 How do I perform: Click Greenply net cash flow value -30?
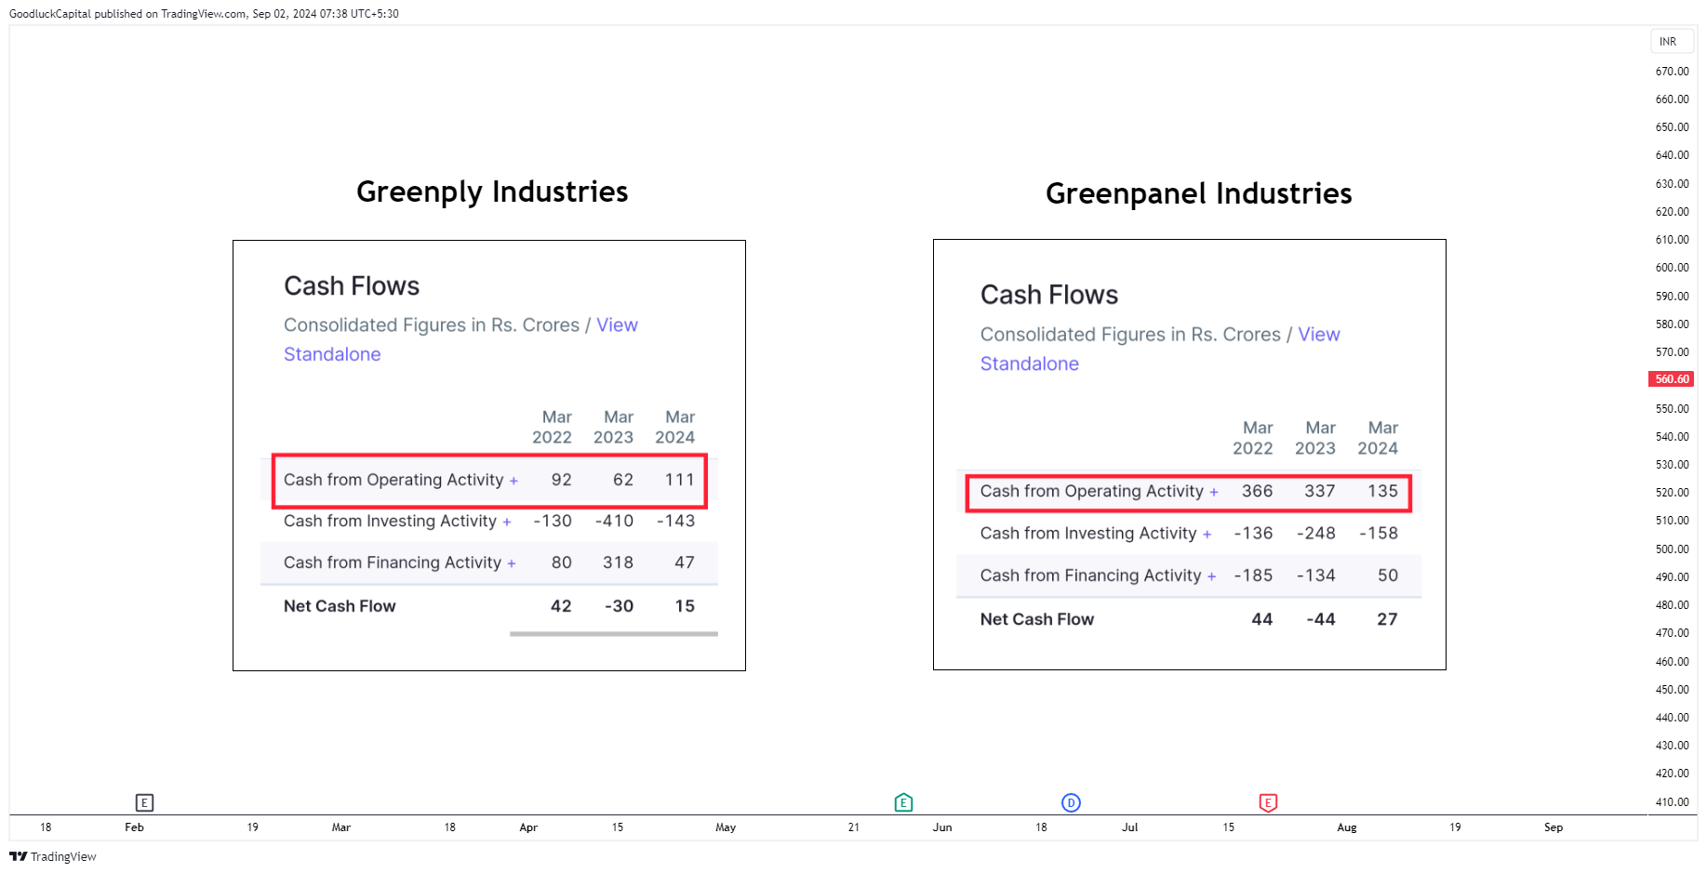619,606
